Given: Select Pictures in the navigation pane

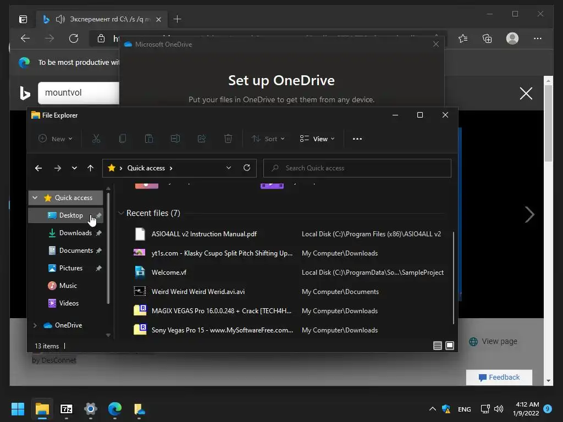Looking at the screenshot, I should tap(66, 268).
